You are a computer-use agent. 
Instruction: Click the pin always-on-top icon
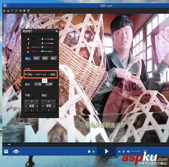(x=20, y=11)
